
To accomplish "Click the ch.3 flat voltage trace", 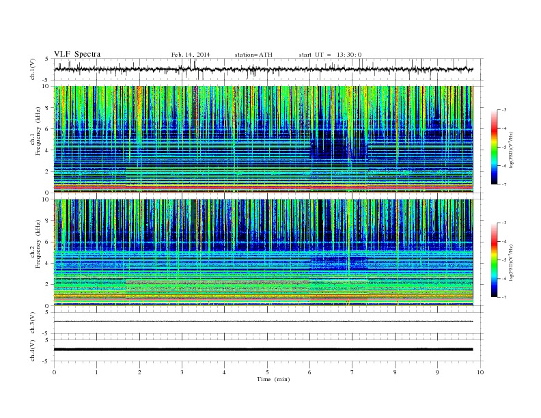I will point(263,322).
